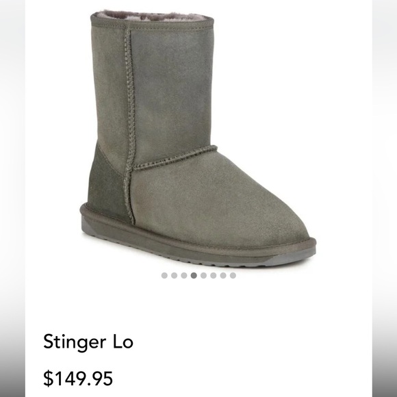Viewport: 397px width, 397px height.
Task: Tap the vertical side seam stitching
Action: click(x=129, y=124)
